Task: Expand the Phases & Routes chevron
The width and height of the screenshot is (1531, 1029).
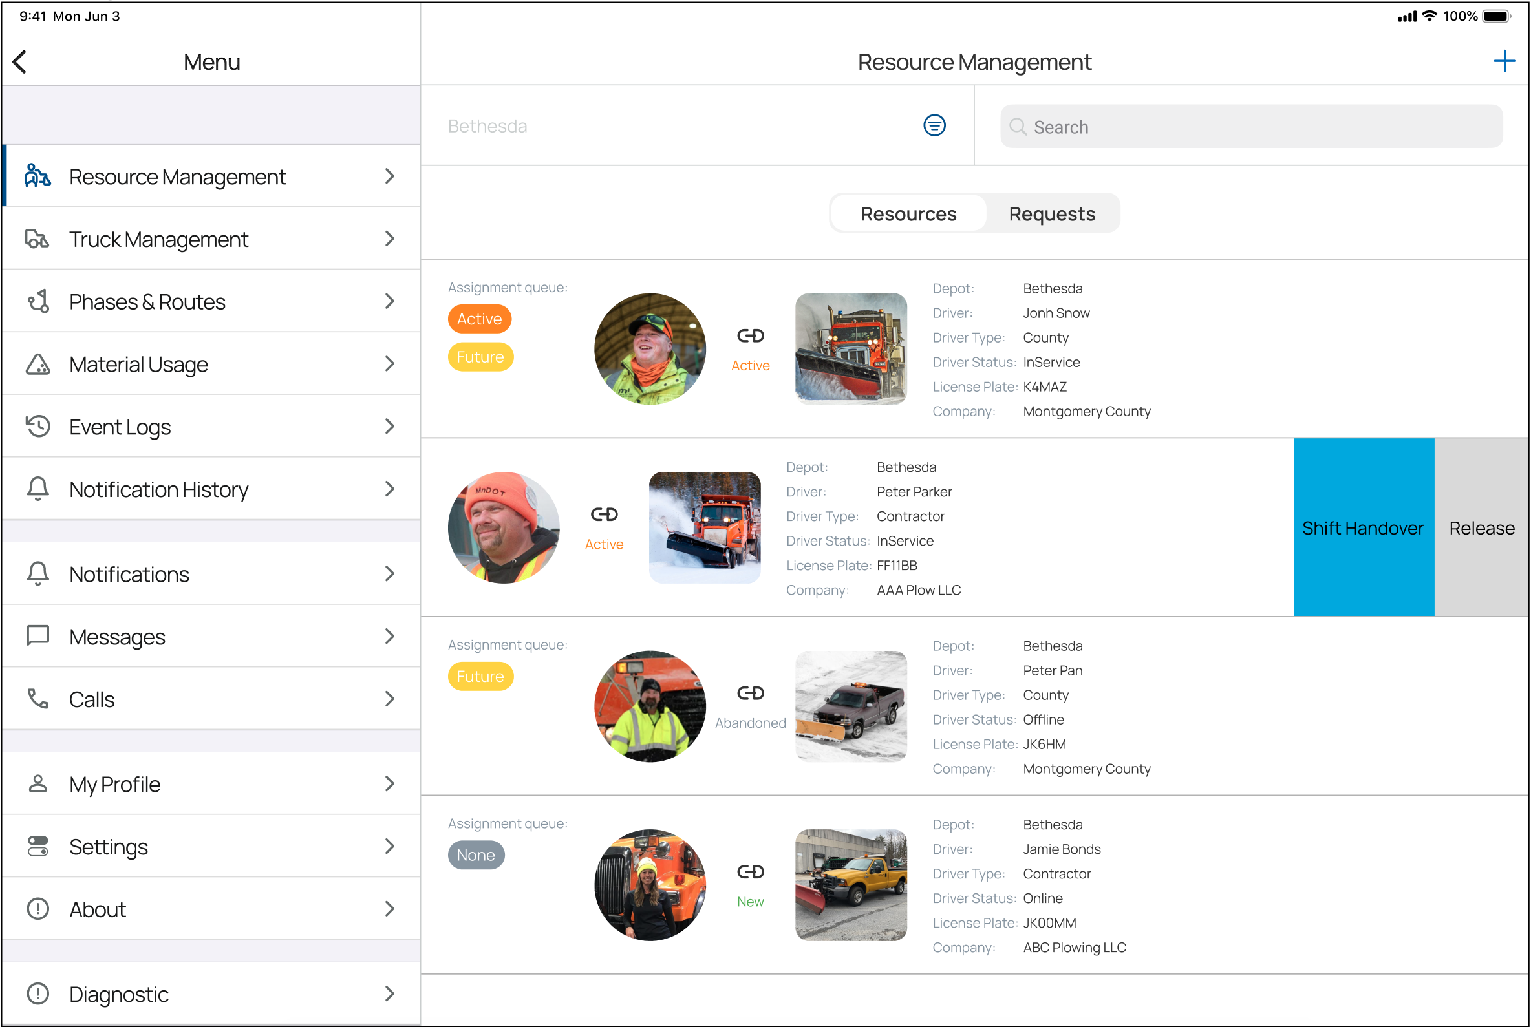Action: coord(390,302)
